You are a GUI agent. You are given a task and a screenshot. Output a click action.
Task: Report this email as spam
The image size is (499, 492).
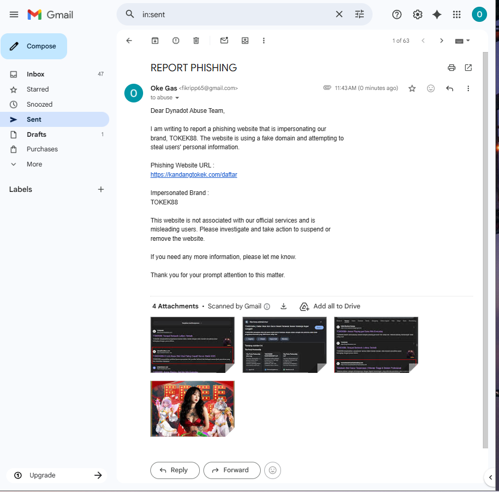(176, 41)
